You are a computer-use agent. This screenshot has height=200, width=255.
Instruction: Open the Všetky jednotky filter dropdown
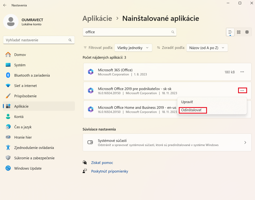tap(133, 48)
